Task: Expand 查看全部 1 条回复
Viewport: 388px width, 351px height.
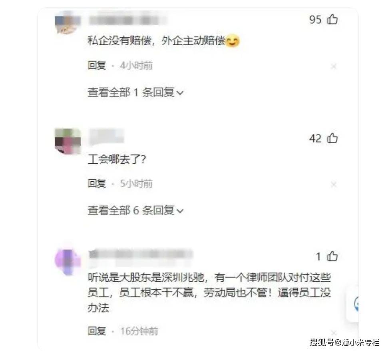Action: pos(135,92)
